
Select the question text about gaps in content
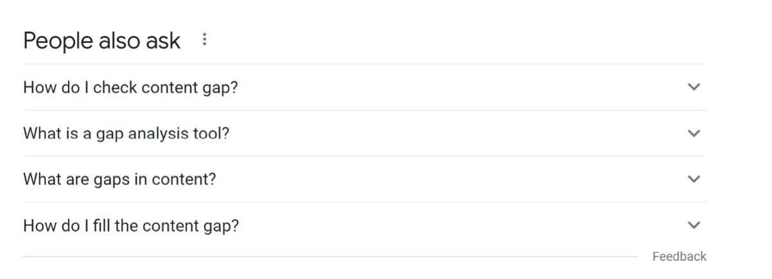click(119, 179)
